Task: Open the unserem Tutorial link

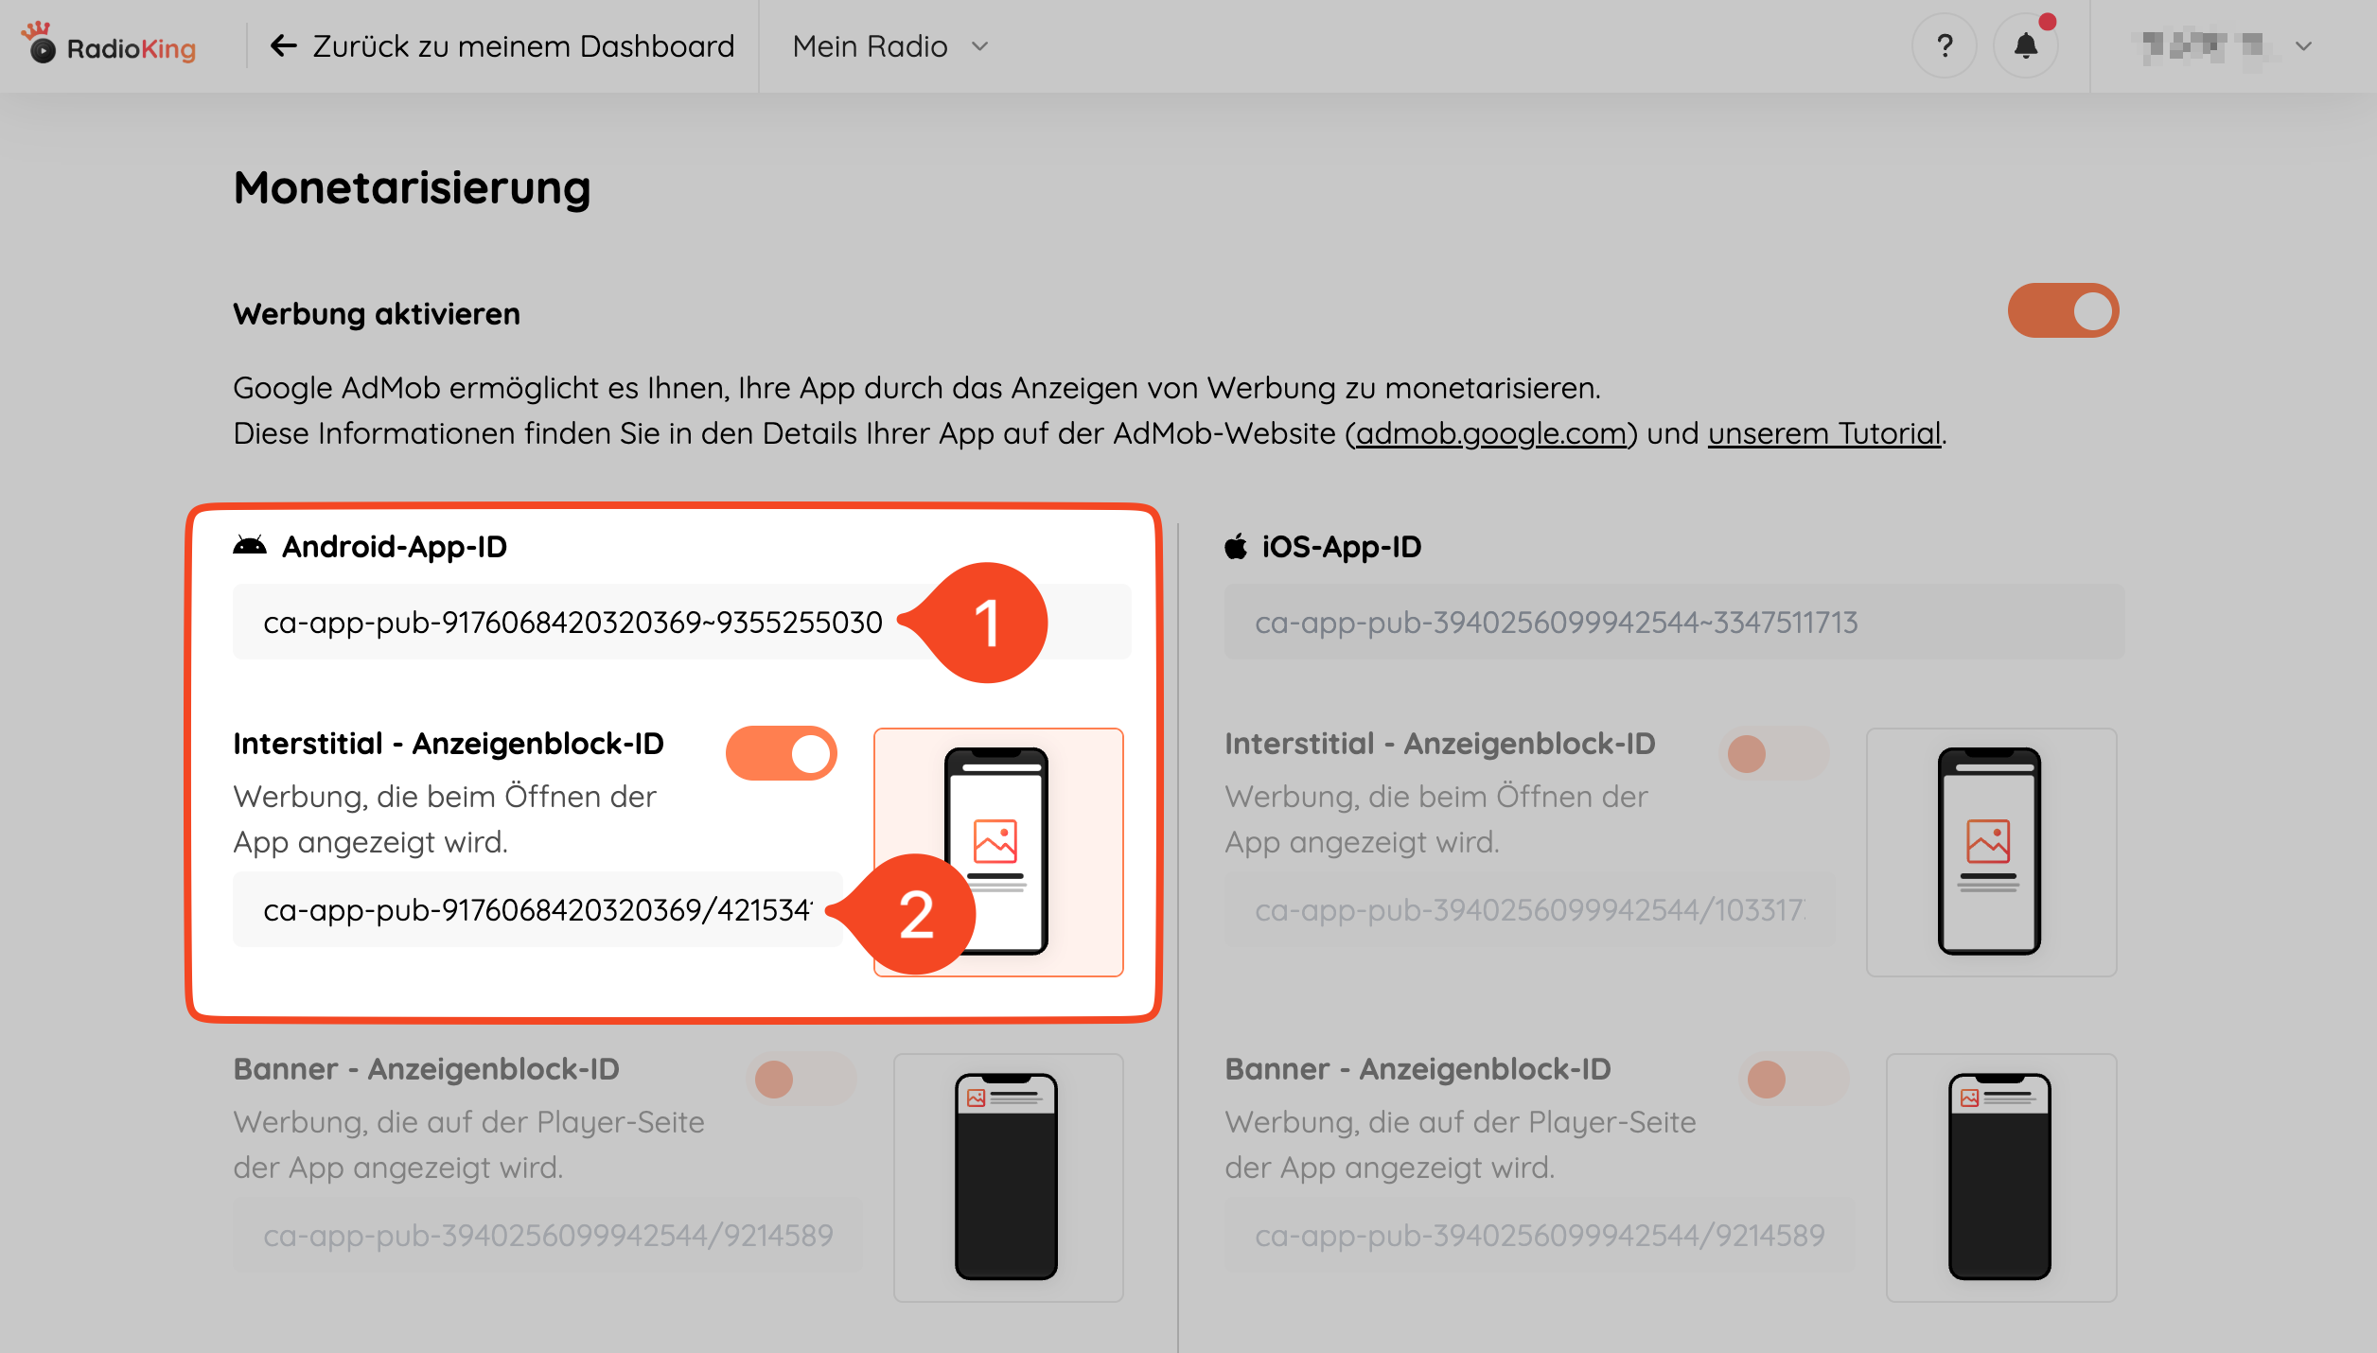Action: (1823, 433)
